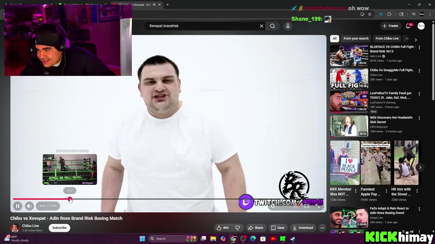Select the From Chibu Live chip
Image resolution: width=435 pixels, height=244 pixels.
pyautogui.click(x=387, y=38)
